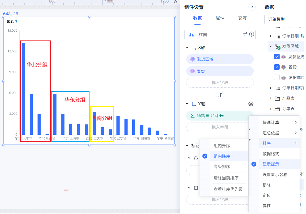
Task: Click the Y轴 axis icon
Action: (194, 104)
